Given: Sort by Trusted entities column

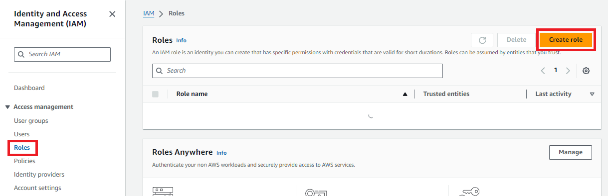Looking at the screenshot, I should coord(446,94).
